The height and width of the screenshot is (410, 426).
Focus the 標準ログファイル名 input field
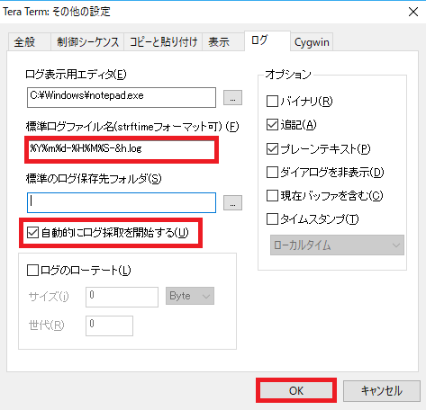122,149
